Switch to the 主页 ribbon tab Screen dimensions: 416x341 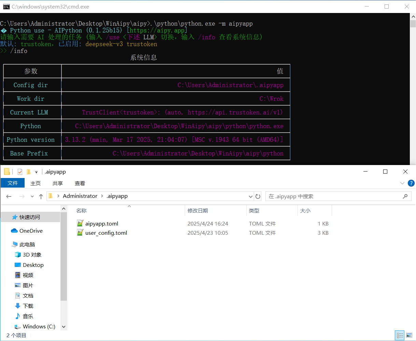tap(36, 183)
